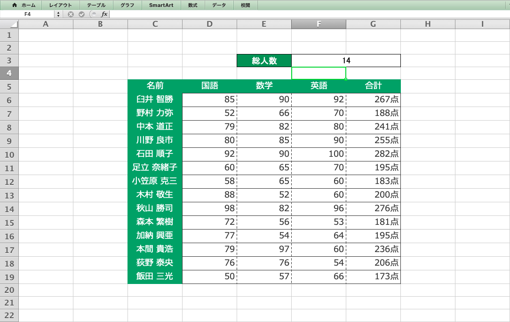Click the round formula builder toggle beside fx
This screenshot has height=322, width=510.
pos(94,14)
